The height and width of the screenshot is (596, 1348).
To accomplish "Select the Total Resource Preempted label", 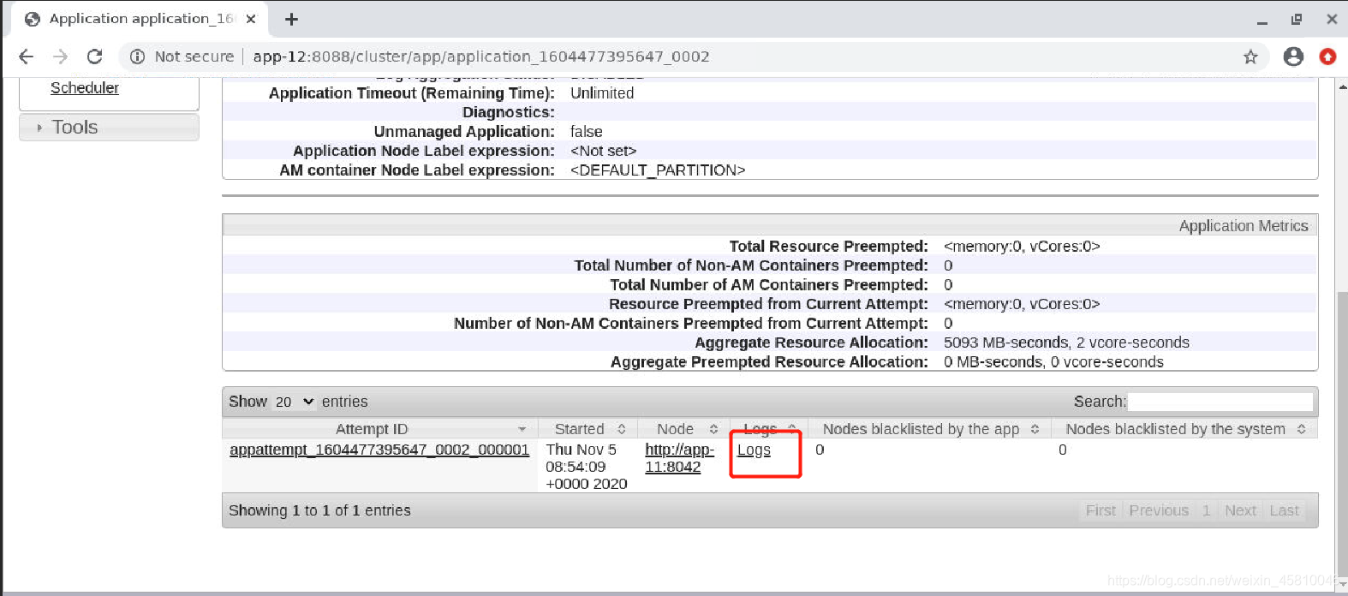I will [x=828, y=247].
